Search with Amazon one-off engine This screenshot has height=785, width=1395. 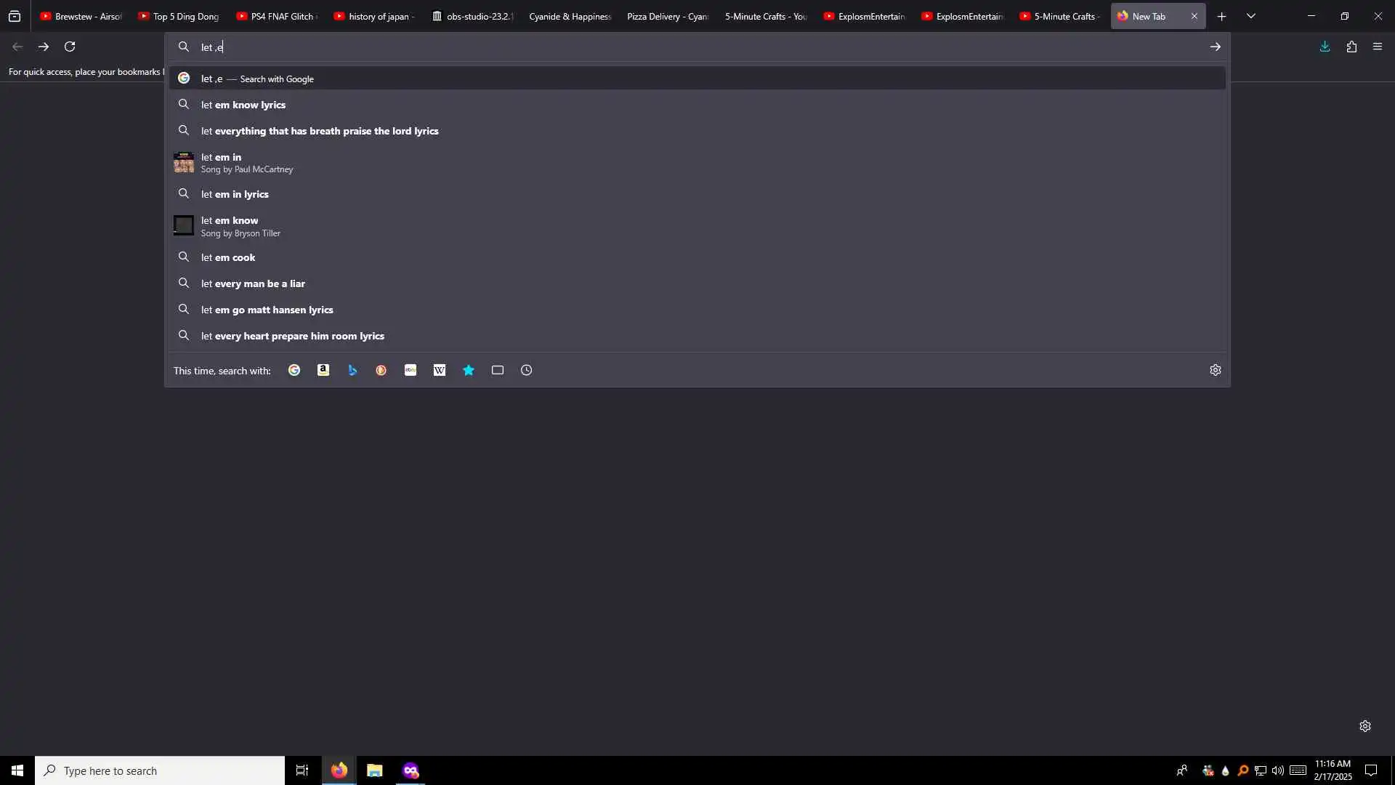tap(323, 370)
